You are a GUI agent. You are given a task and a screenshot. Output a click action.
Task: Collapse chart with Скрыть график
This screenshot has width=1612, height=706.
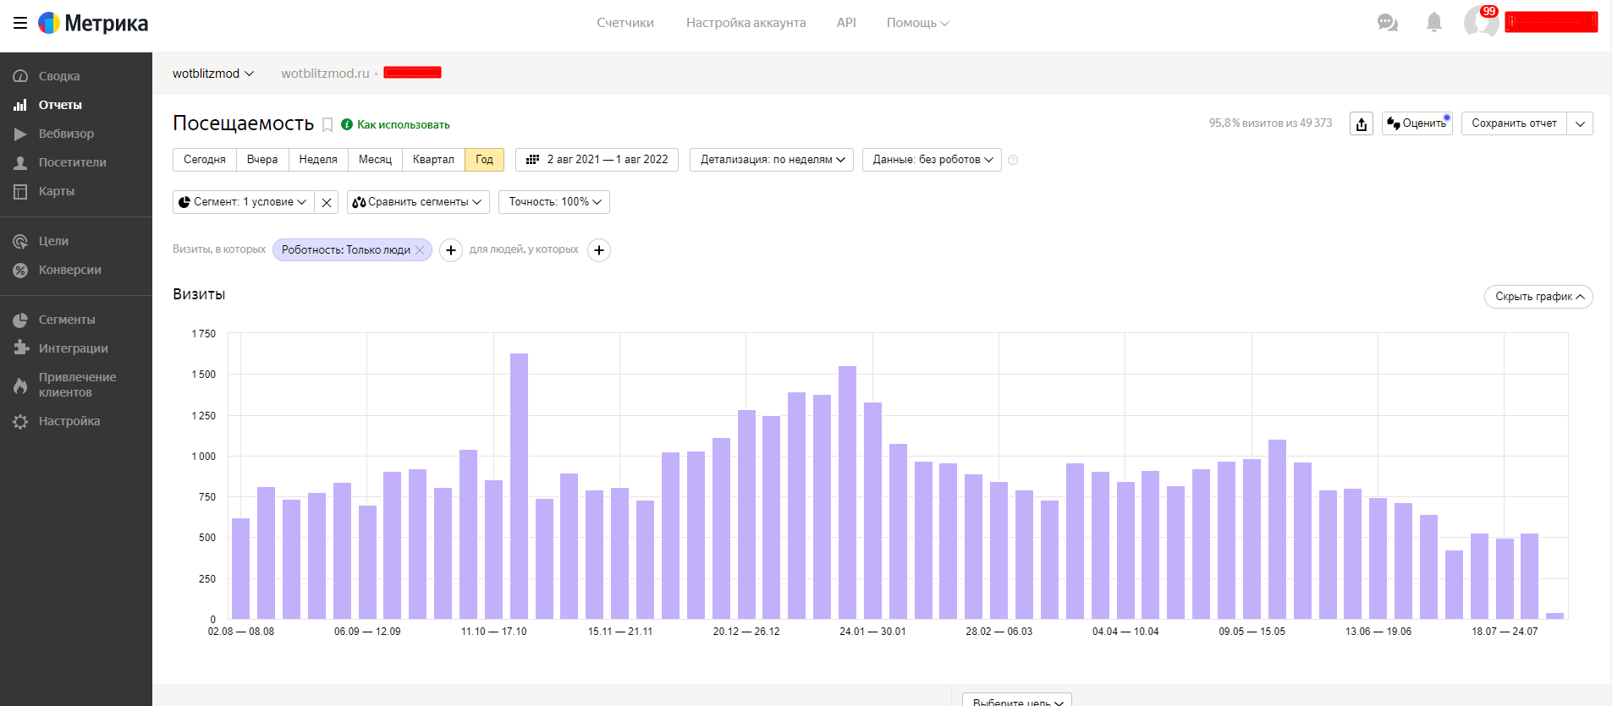pos(1538,297)
